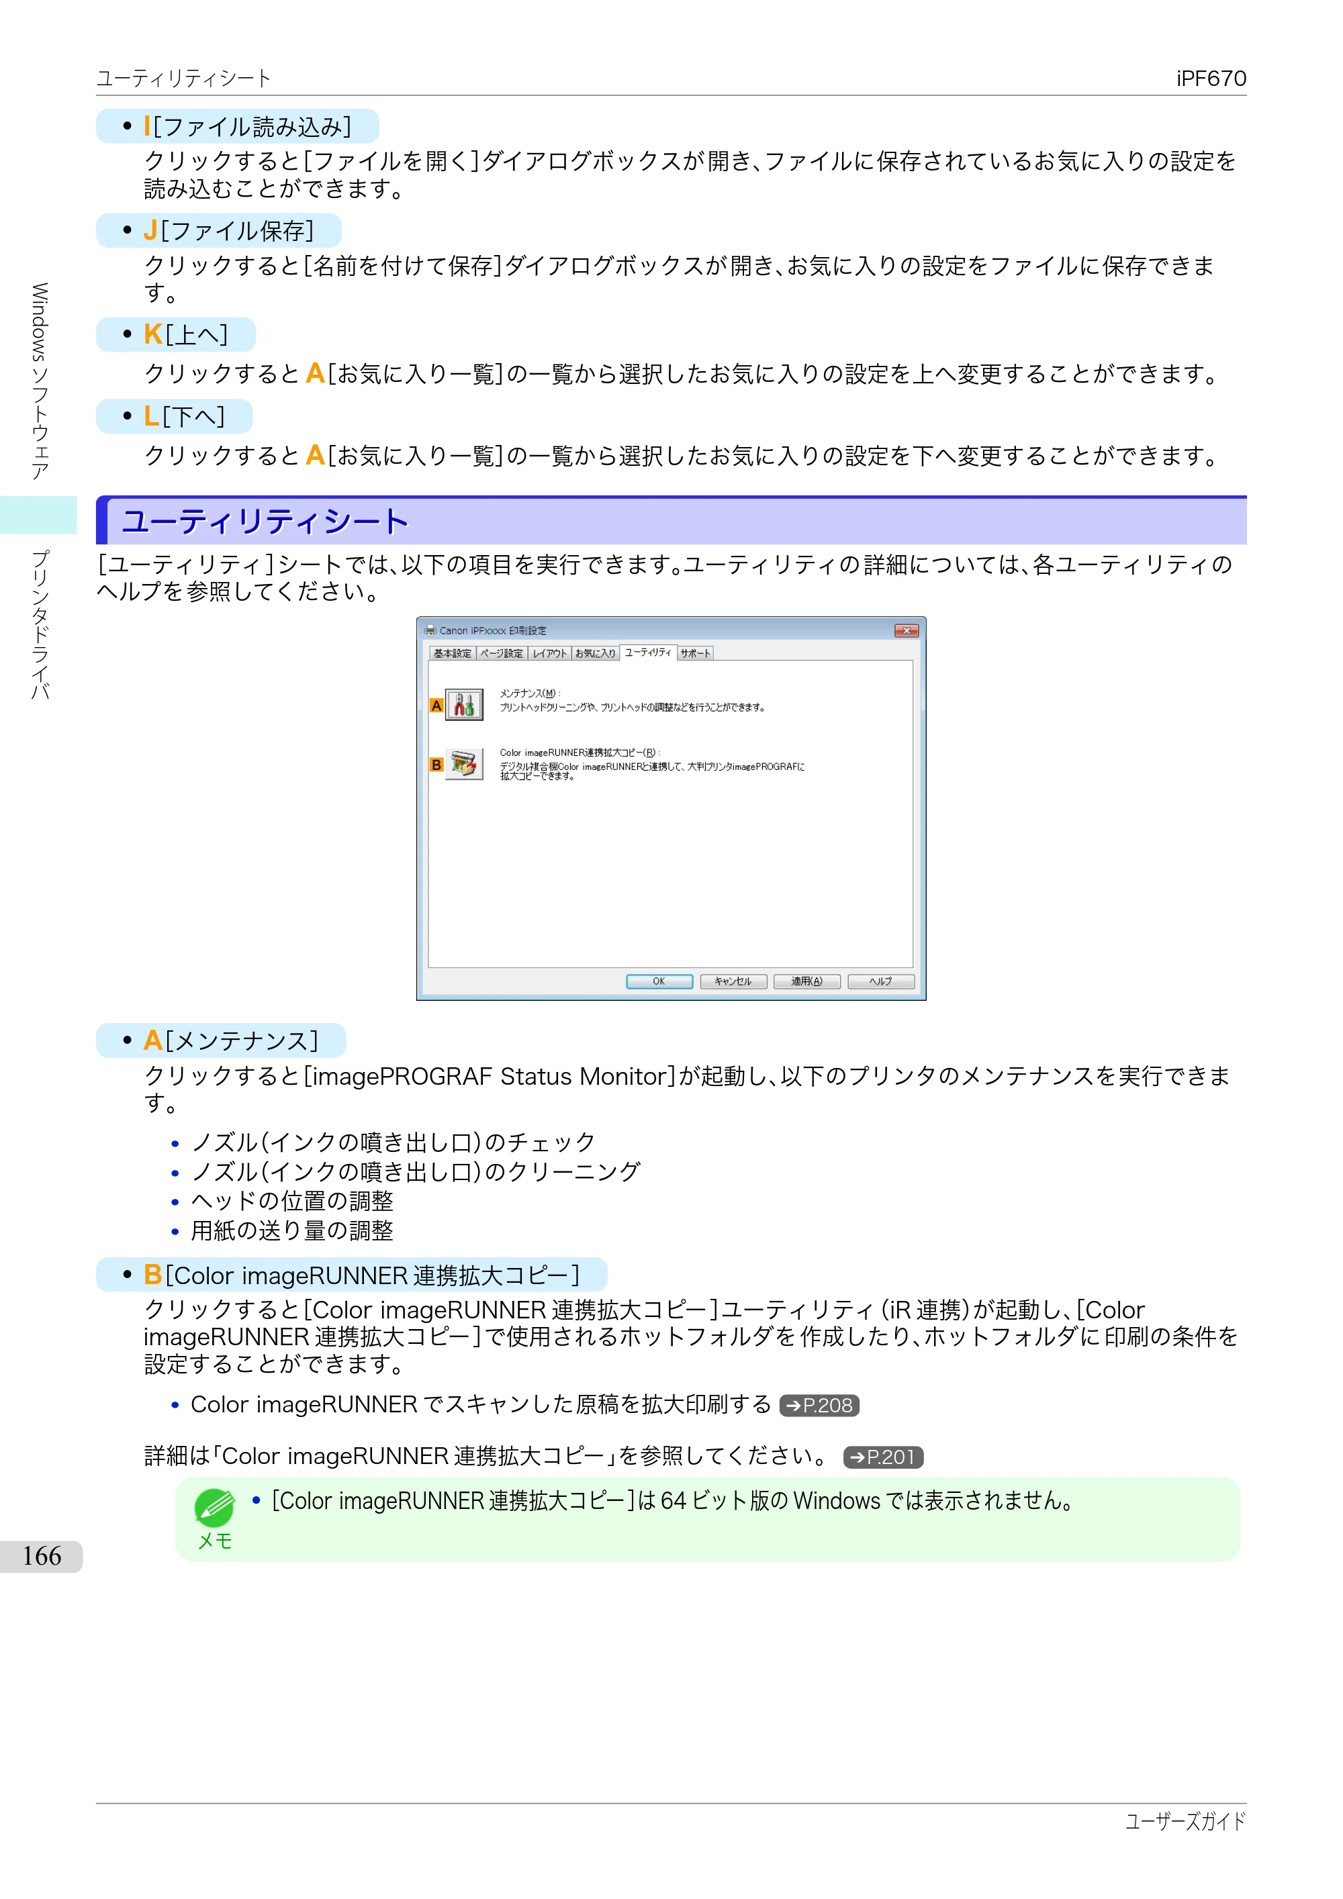Click the dialog title Canon iPFxxxx 印刷設定
This screenshot has width=1343, height=1899.
(492, 630)
